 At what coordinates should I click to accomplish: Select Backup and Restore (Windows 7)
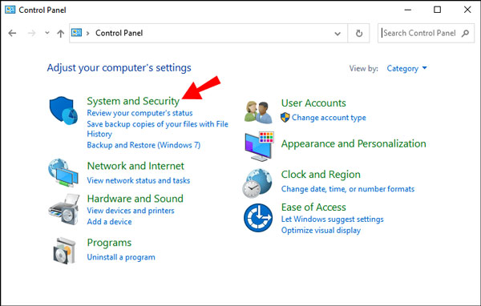(143, 145)
